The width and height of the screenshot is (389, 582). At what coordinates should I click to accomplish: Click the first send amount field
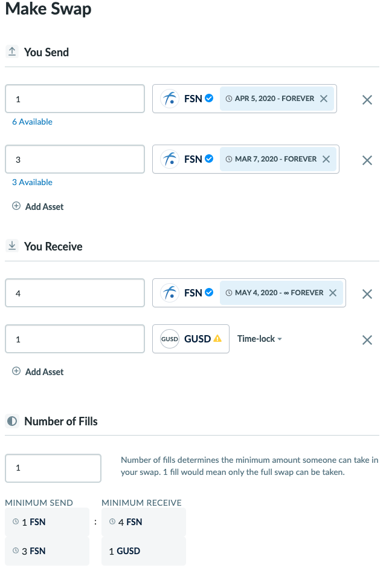point(75,99)
